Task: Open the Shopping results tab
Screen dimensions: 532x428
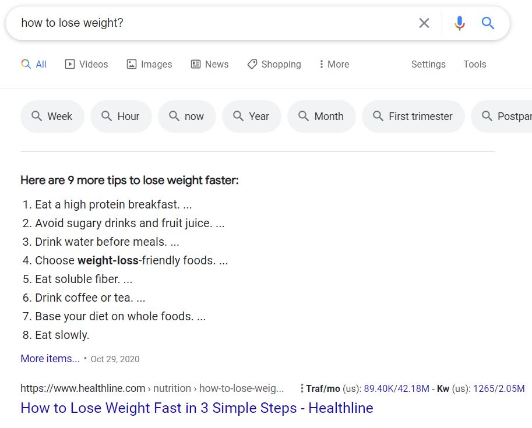Action: [274, 64]
